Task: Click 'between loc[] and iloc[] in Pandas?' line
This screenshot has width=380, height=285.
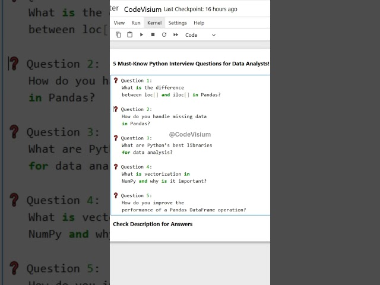Action: (x=171, y=95)
